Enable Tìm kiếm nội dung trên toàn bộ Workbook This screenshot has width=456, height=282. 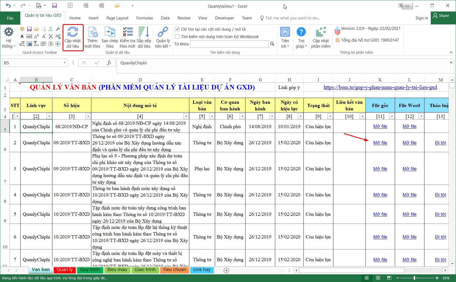pyautogui.click(x=178, y=36)
